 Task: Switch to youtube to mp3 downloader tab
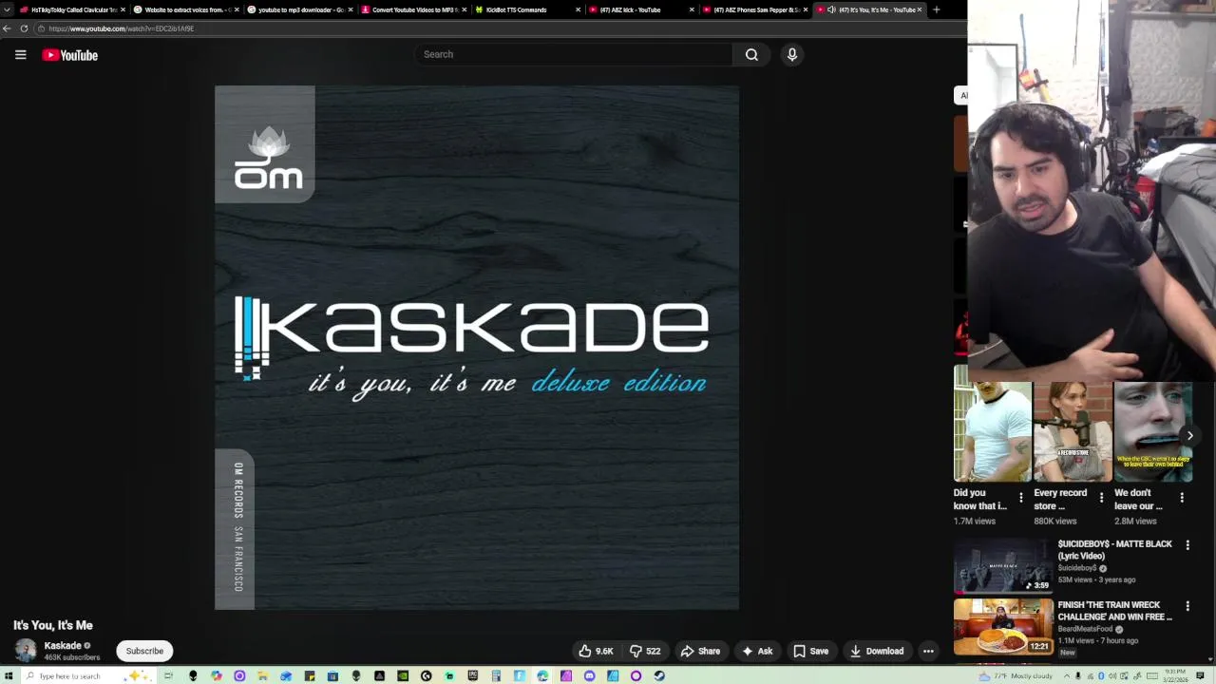tap(299, 9)
